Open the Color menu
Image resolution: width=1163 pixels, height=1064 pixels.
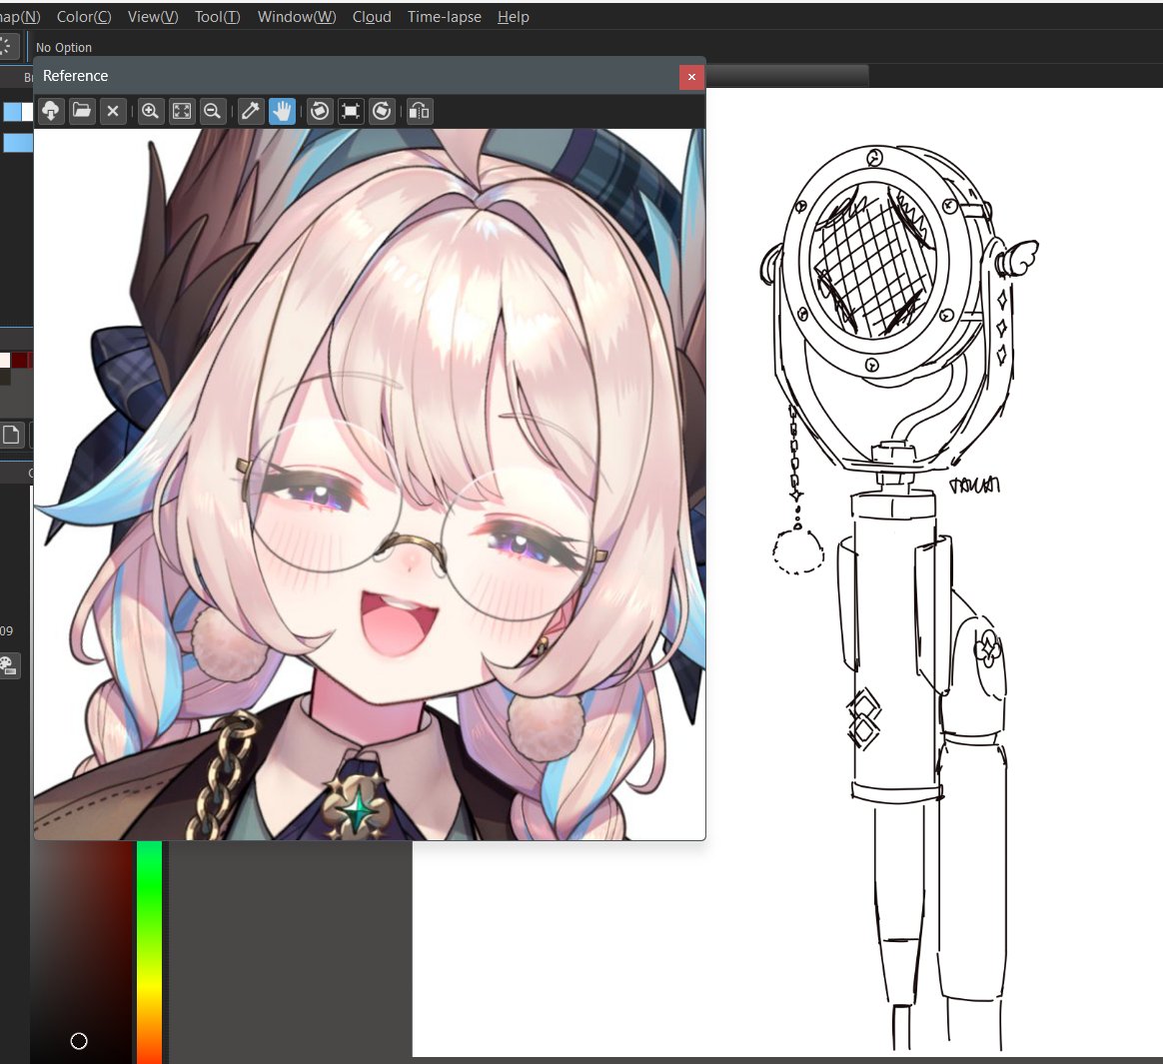point(84,16)
